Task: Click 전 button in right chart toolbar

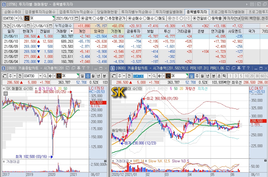Action: pyautogui.click(x=129, y=76)
